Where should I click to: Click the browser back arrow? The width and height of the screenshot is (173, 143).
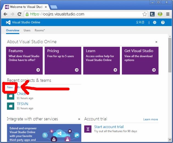pos(5,14)
